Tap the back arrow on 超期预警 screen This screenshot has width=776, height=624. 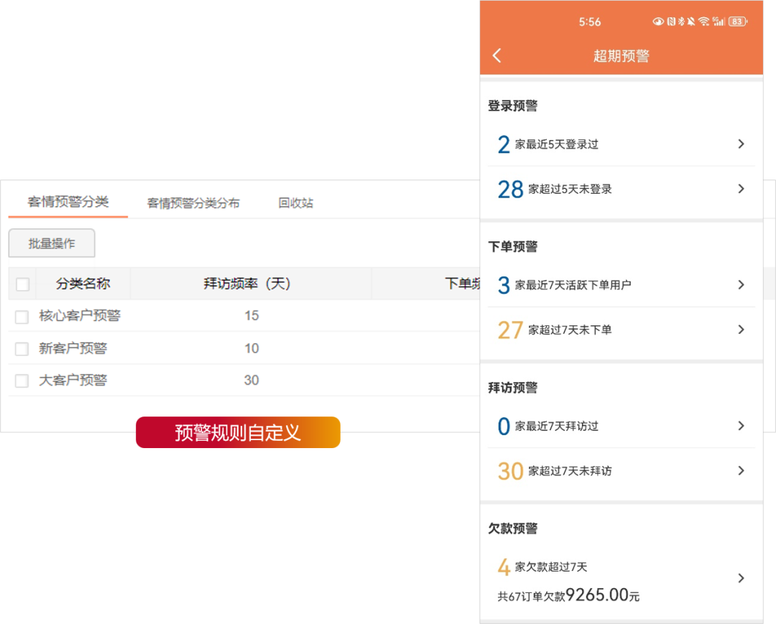point(496,55)
